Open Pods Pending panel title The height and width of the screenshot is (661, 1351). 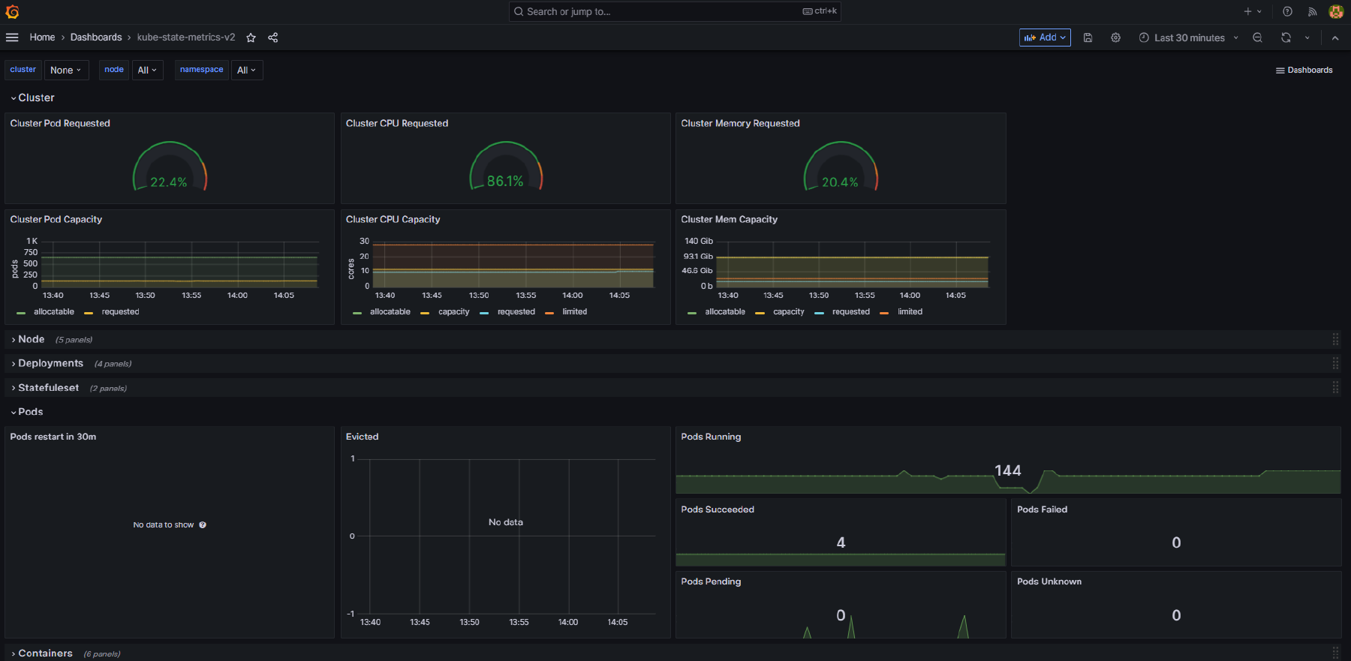(x=711, y=581)
